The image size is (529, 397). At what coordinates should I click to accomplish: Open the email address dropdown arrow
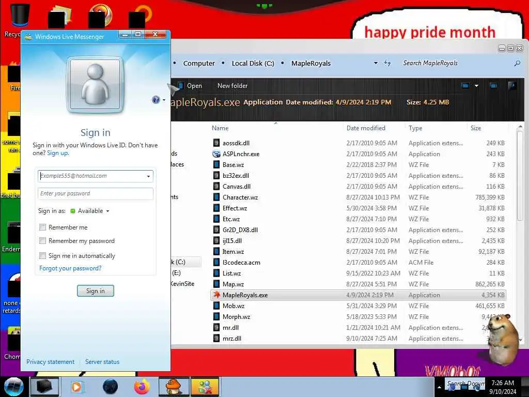click(148, 176)
